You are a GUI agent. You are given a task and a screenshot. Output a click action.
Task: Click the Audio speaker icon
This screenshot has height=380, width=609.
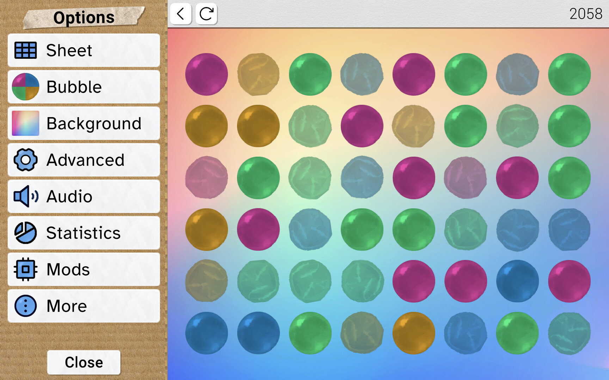pos(25,196)
